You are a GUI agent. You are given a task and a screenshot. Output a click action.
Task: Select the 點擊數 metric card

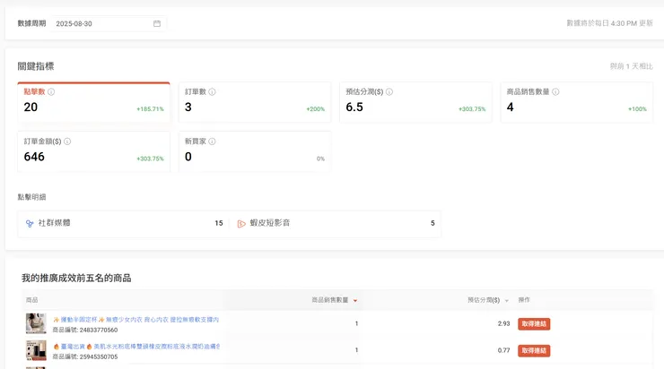coord(93,102)
